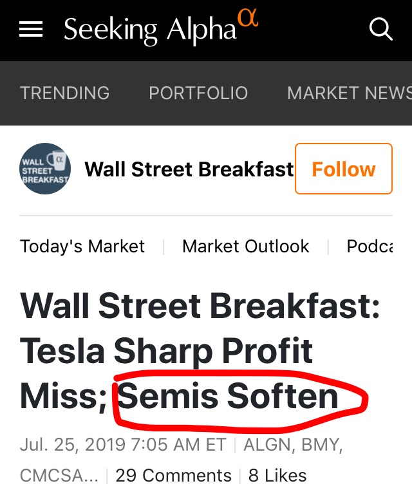Follow the Wall Street Breakfast author
This screenshot has width=412, height=488.
click(x=344, y=169)
